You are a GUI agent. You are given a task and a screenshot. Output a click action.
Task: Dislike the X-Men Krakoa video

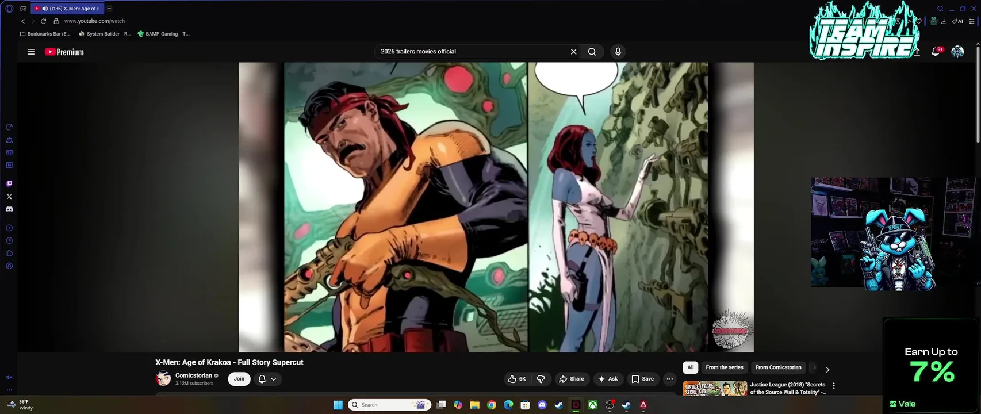click(541, 379)
